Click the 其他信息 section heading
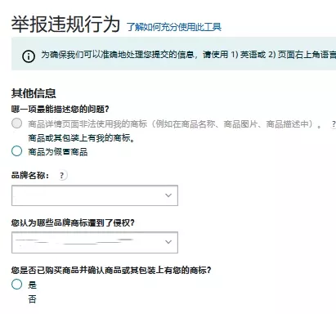Viewport: 336px width, 314px height. tap(34, 93)
